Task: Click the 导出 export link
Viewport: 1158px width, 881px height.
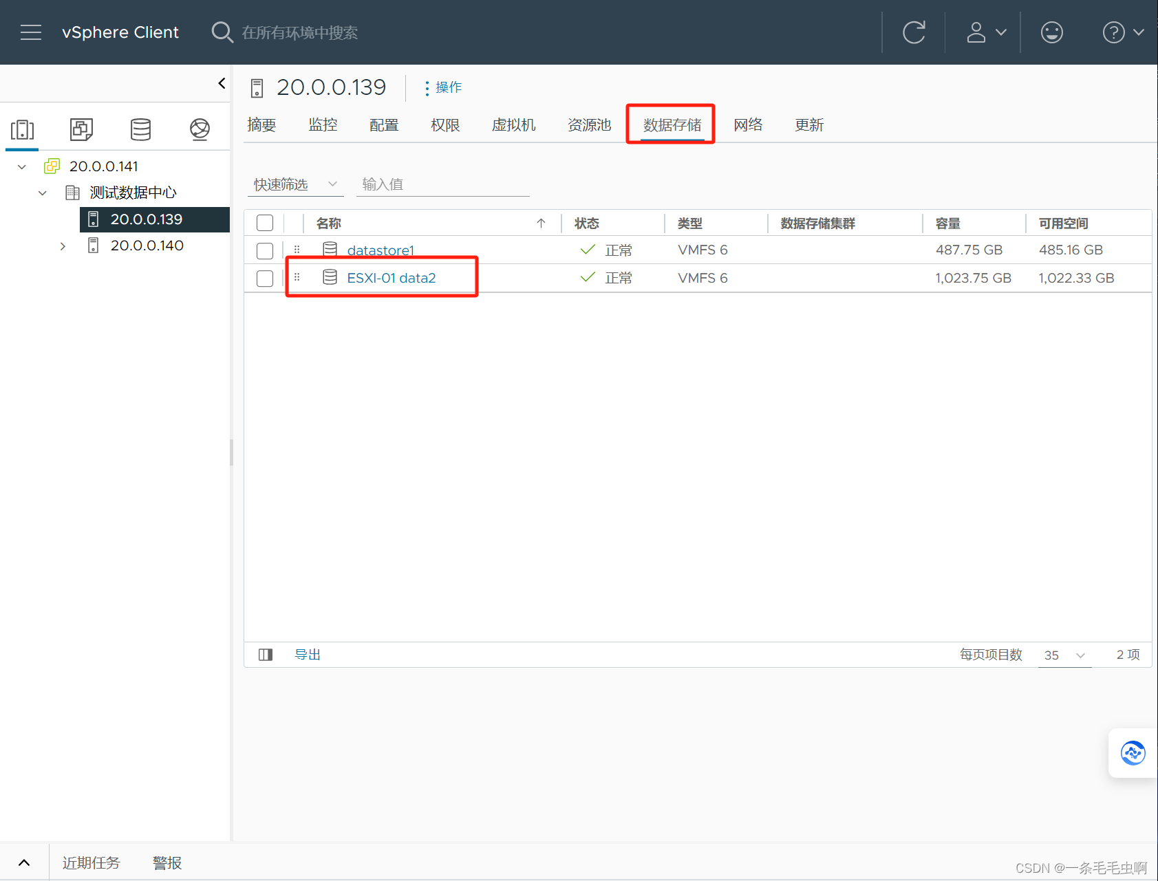Action: (x=308, y=655)
